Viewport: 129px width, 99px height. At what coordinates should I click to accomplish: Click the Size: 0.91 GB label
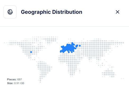point(16,83)
